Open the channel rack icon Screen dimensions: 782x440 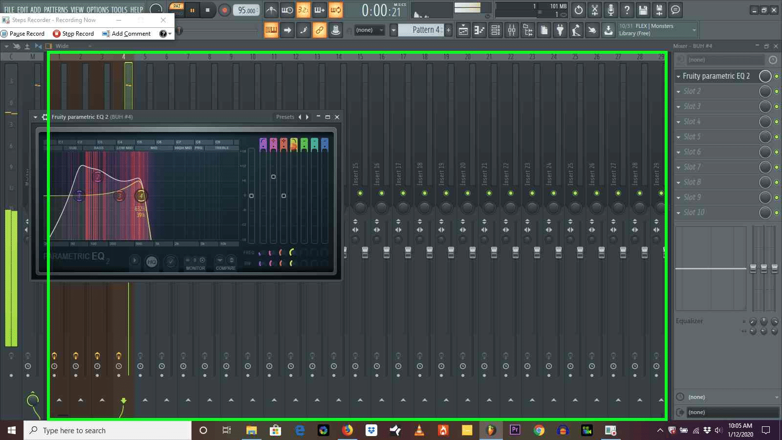pyautogui.click(x=496, y=30)
